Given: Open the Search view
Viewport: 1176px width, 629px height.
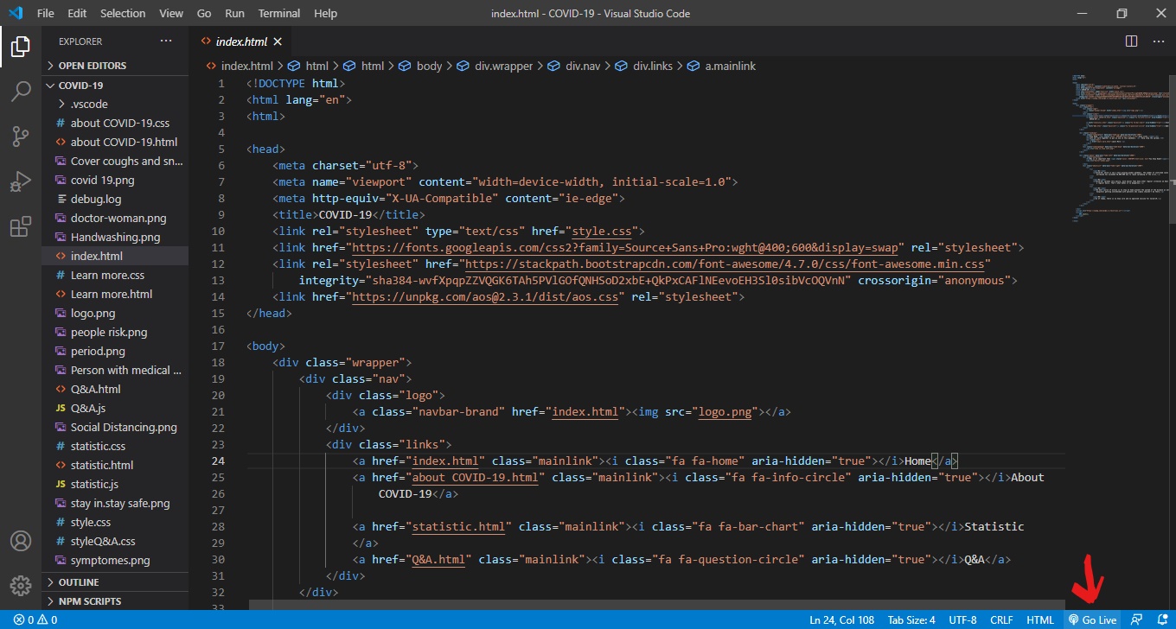Looking at the screenshot, I should (x=19, y=91).
